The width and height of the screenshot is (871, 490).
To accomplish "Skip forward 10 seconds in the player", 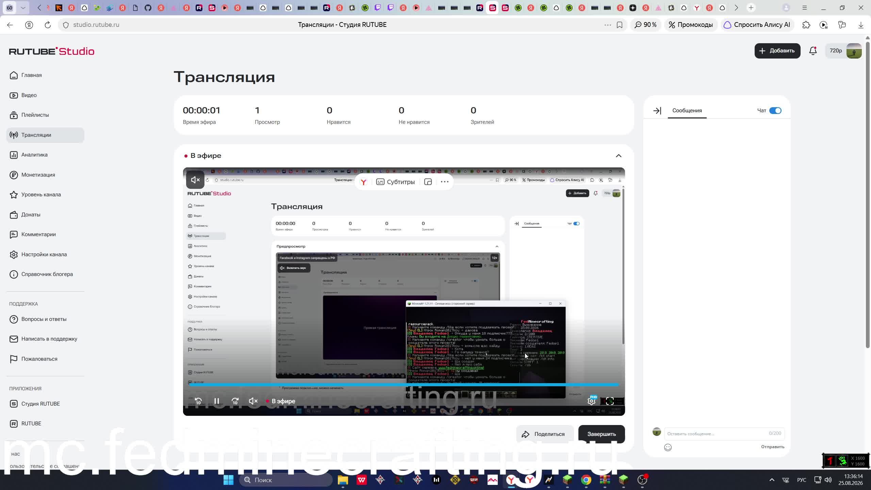I will pyautogui.click(x=235, y=401).
